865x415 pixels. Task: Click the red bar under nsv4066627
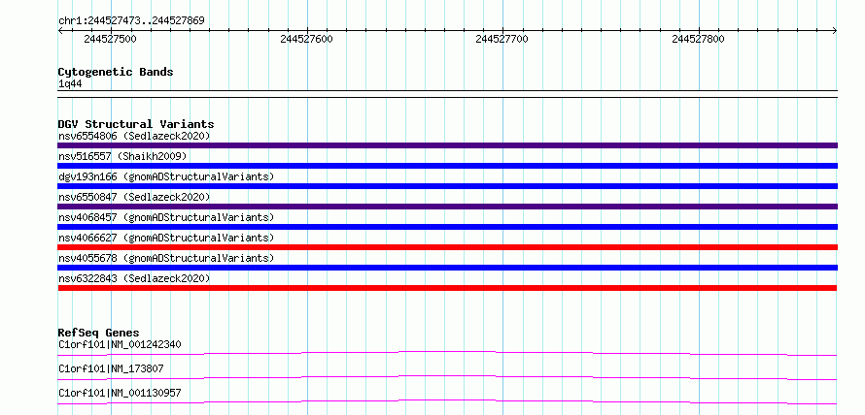(x=447, y=247)
